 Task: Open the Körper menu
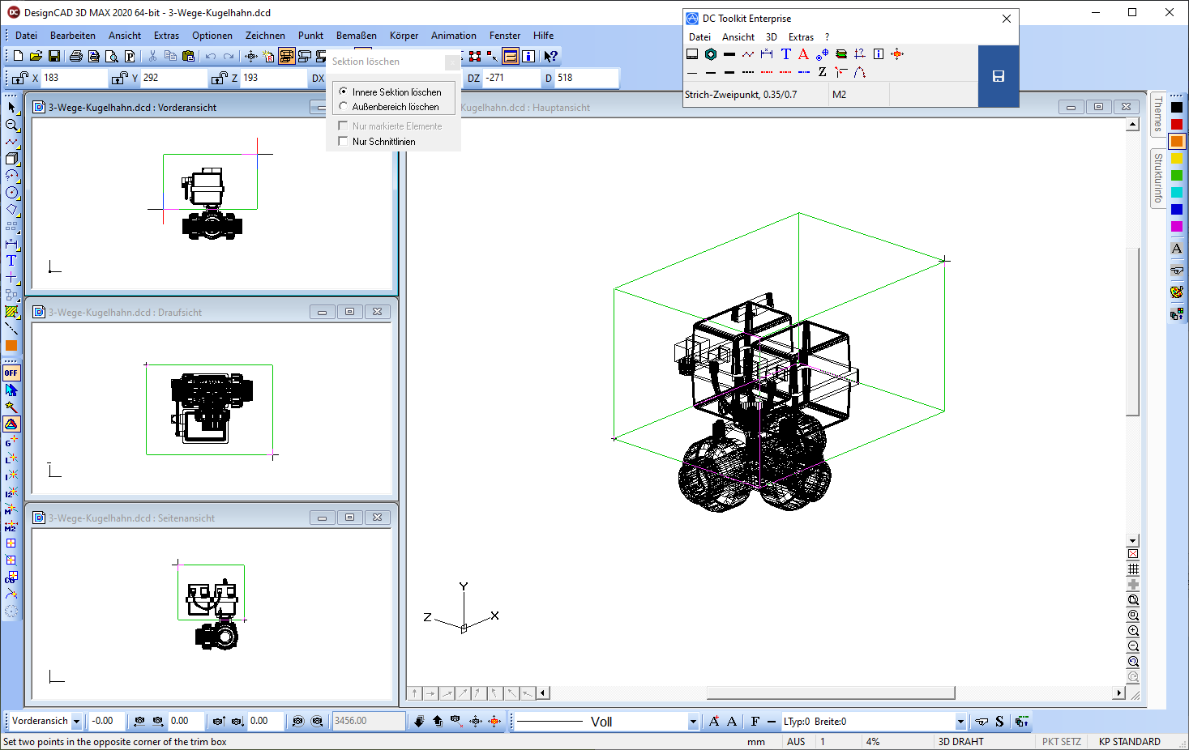[x=404, y=36]
